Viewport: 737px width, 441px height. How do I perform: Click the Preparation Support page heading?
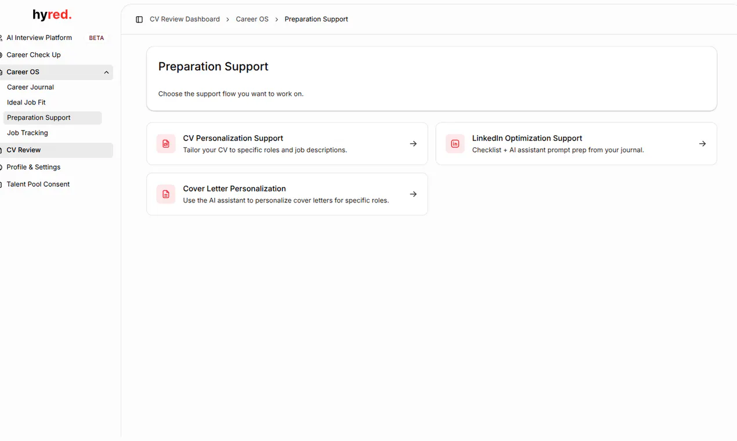(214, 67)
